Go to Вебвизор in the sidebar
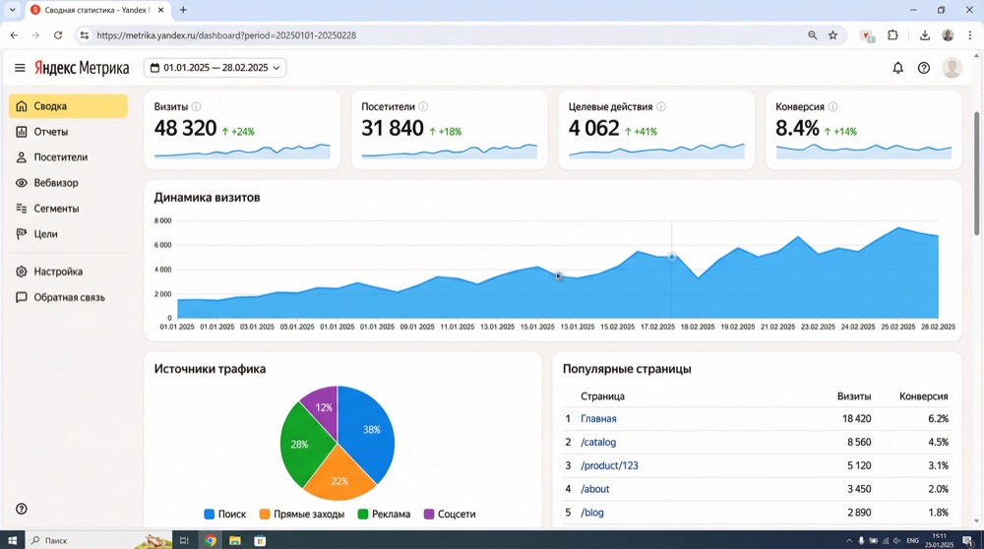984x549 pixels. 55,183
